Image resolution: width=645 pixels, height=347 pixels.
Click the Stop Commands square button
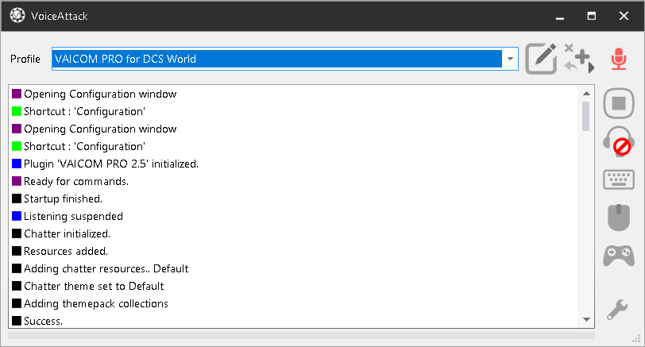(x=619, y=103)
